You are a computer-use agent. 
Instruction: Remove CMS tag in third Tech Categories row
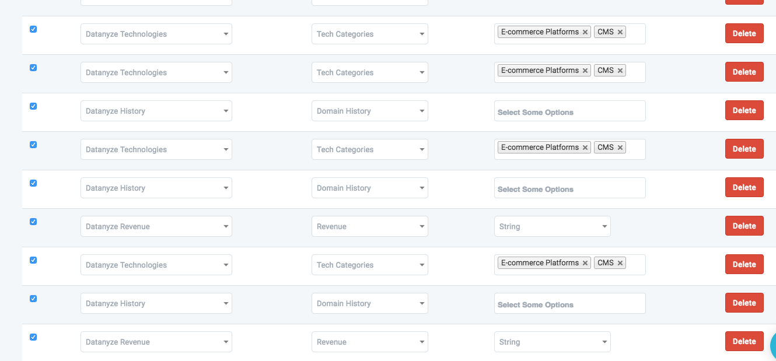point(620,148)
